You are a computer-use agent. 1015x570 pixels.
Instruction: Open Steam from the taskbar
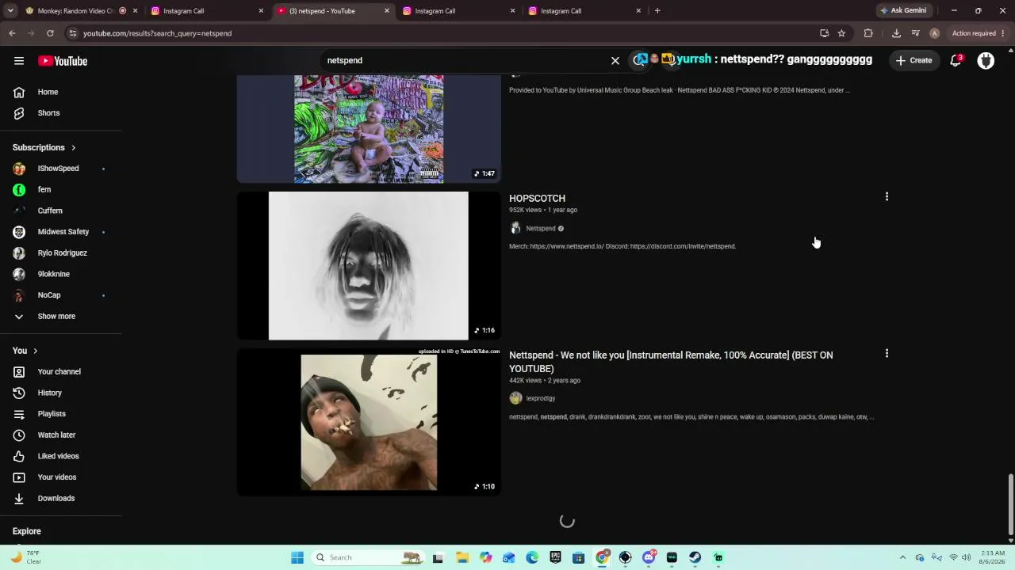695,557
